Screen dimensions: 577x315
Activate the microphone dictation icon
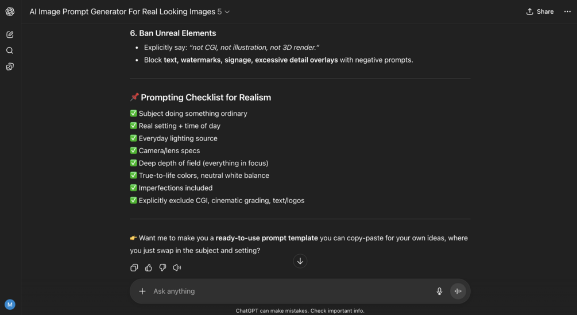[x=439, y=291]
